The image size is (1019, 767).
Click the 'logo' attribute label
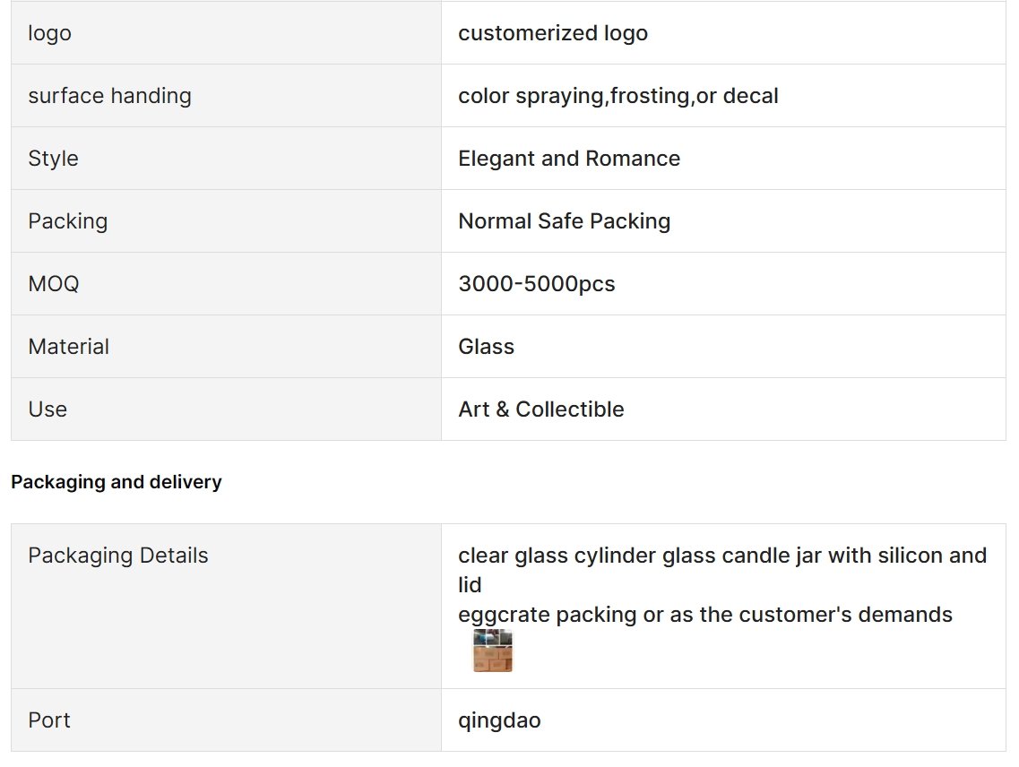(x=49, y=33)
